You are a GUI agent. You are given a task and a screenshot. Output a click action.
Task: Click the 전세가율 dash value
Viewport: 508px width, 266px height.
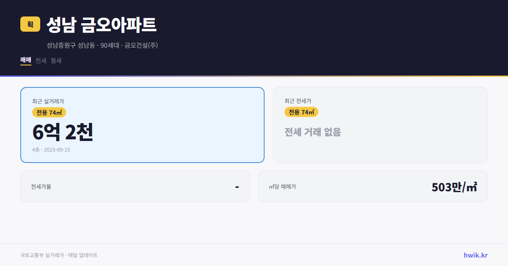pyautogui.click(x=238, y=186)
